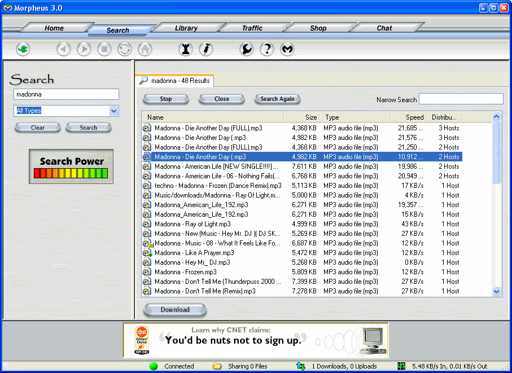
Task: Click the Download button
Action: (x=175, y=310)
